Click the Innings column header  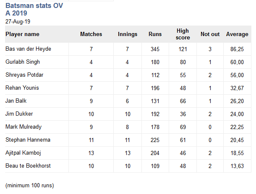tap(128, 34)
